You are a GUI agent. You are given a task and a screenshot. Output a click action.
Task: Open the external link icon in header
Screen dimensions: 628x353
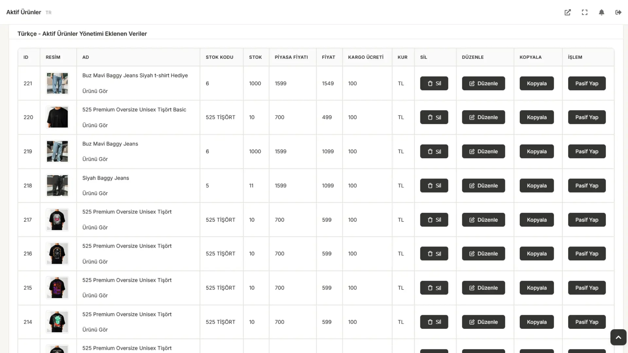click(x=567, y=12)
